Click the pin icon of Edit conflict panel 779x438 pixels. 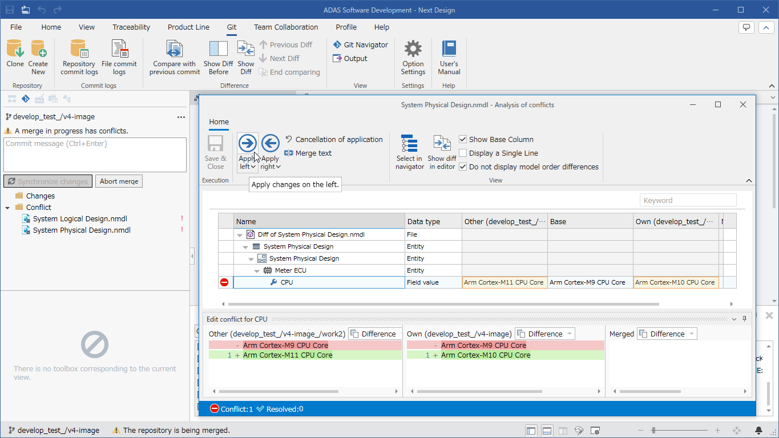click(x=744, y=319)
